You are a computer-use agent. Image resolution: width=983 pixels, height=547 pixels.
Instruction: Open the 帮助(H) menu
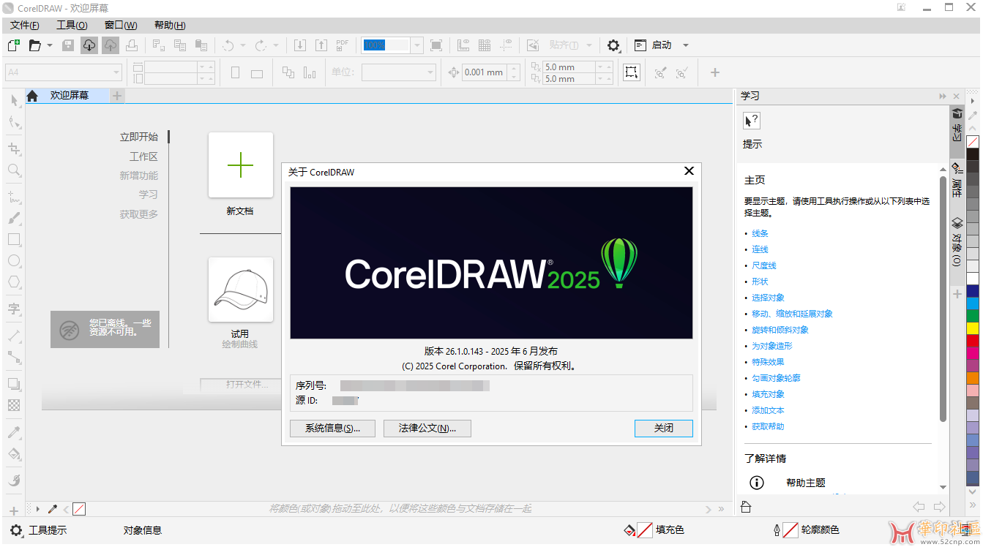click(x=170, y=25)
